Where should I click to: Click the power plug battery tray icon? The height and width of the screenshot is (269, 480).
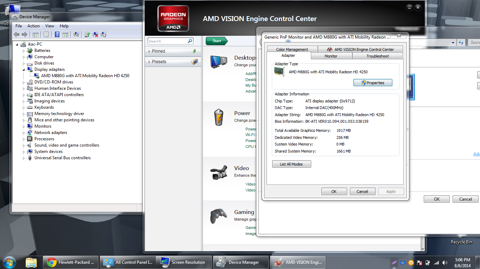tap(428, 262)
